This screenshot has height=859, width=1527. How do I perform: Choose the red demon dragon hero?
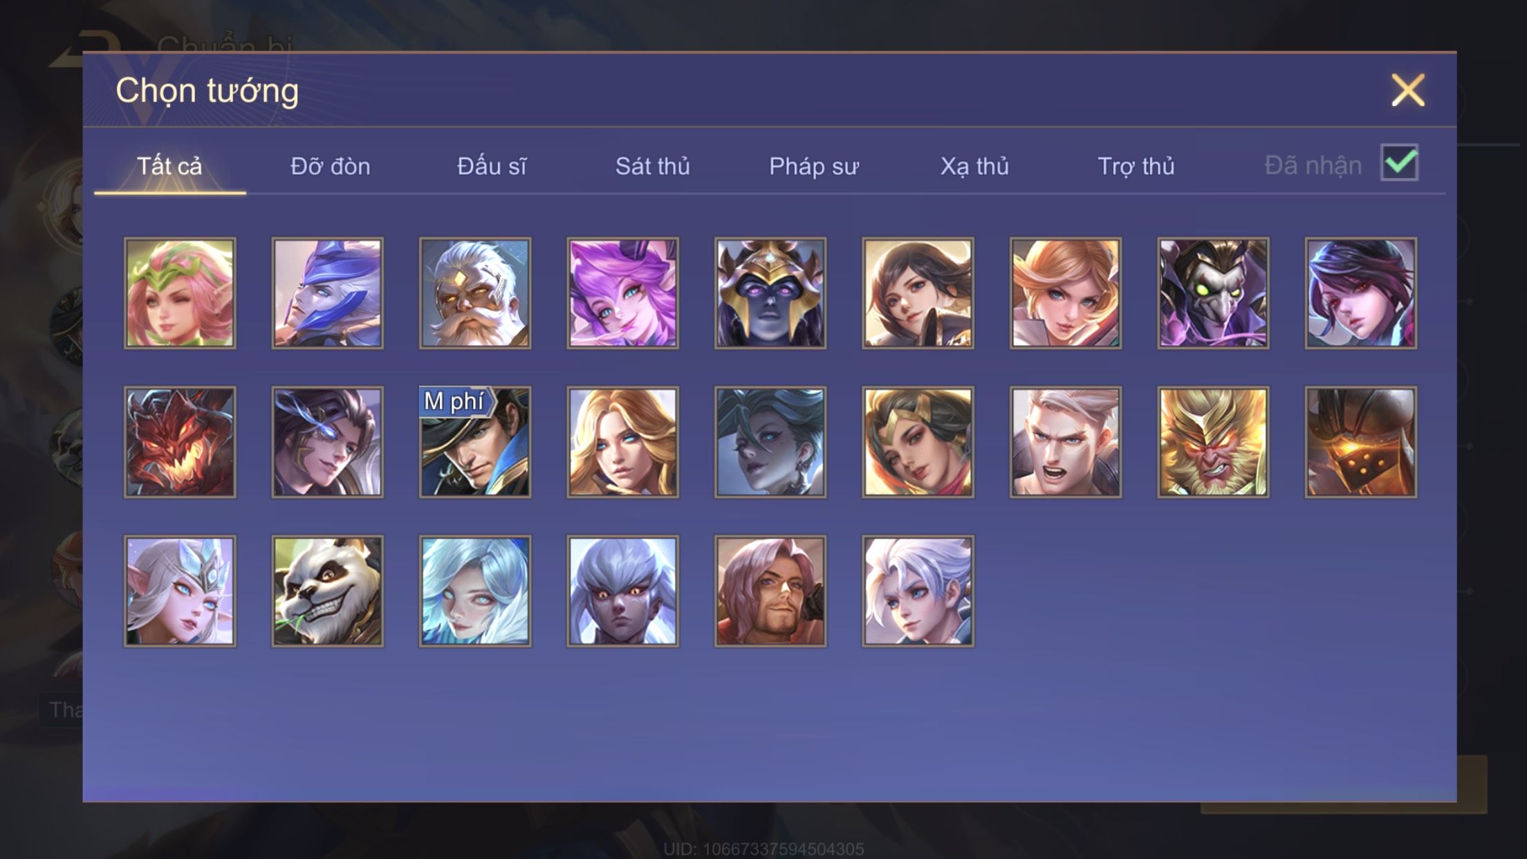180,442
